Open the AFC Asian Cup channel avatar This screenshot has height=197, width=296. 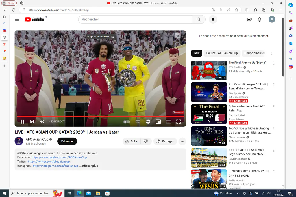[19, 141]
